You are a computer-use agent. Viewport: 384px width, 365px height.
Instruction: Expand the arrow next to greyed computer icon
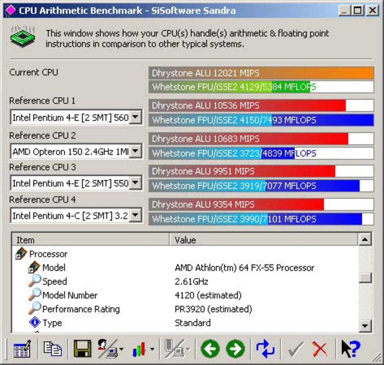[188, 349]
